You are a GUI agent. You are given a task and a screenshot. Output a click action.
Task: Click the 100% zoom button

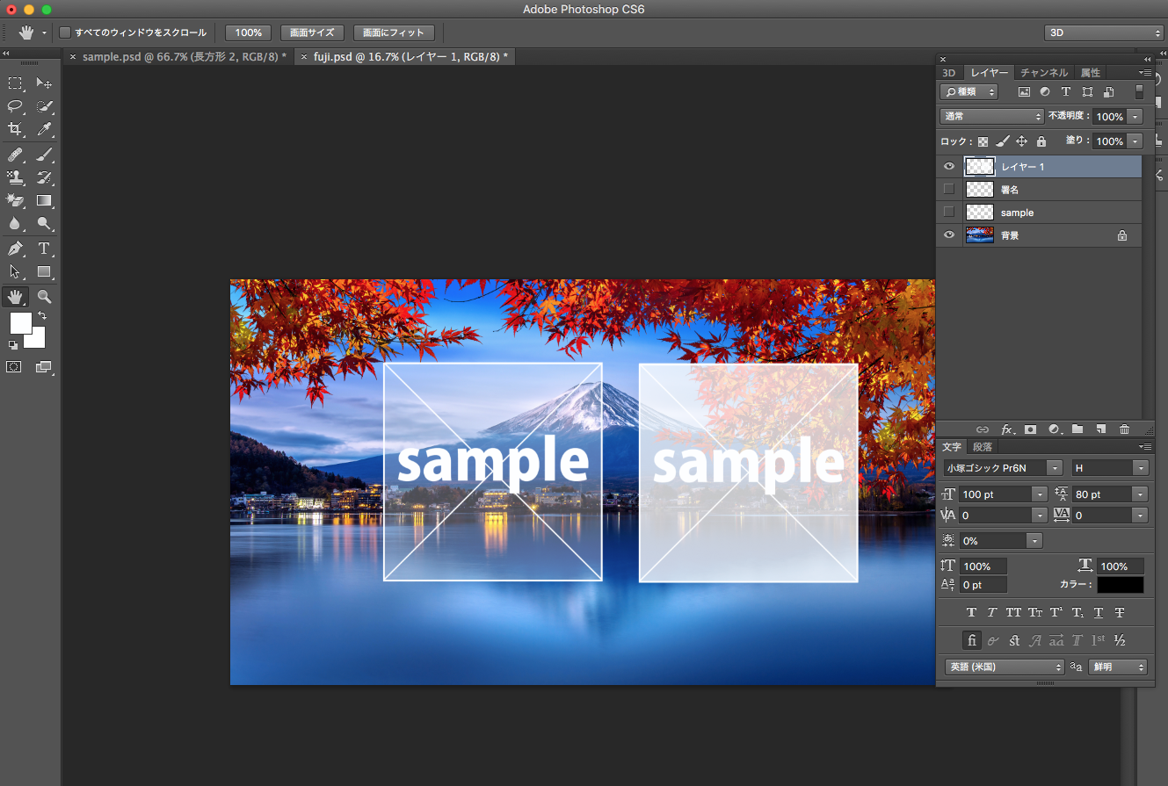249,32
